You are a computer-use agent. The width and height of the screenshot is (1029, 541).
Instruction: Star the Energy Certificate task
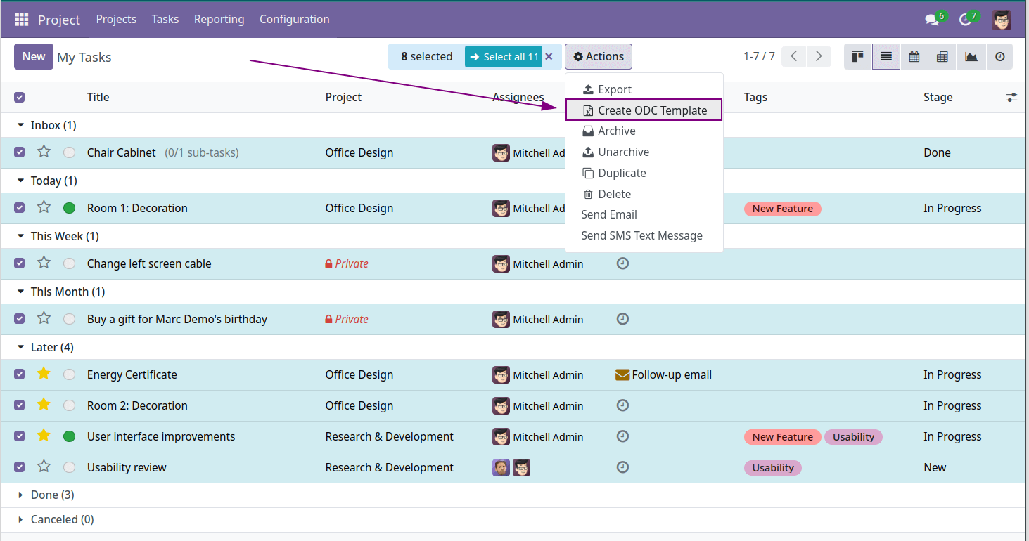coord(44,374)
